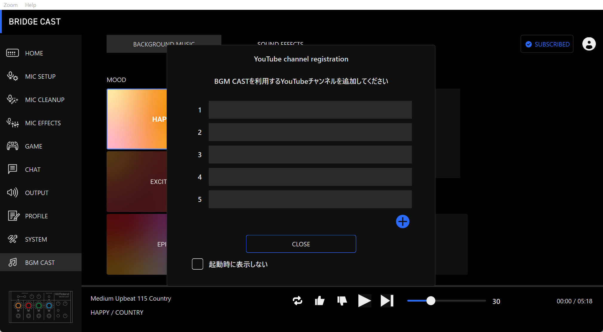Click channel input field 3

310,155
